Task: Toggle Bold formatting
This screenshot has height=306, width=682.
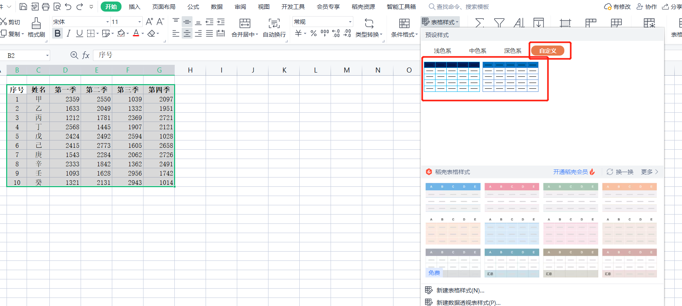Action: tap(57, 34)
